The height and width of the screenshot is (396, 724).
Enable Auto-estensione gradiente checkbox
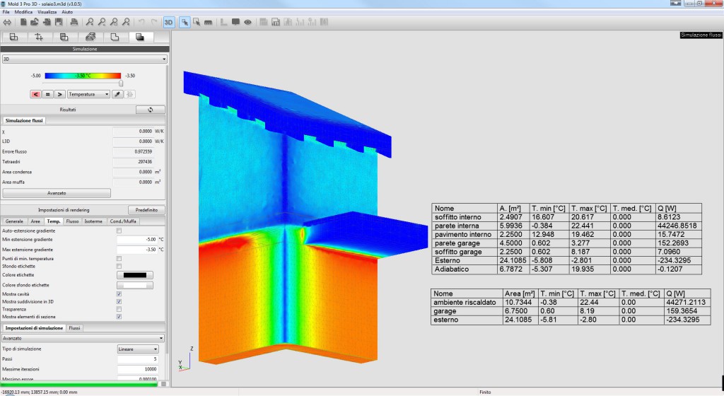click(119, 231)
